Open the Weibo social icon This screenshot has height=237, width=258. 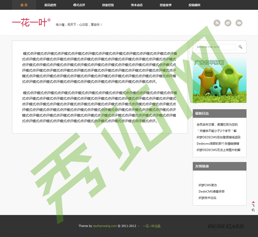(x=228, y=23)
